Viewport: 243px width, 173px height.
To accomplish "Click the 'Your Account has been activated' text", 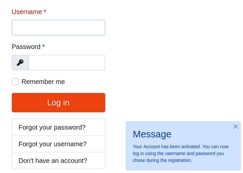I will coord(166,147).
